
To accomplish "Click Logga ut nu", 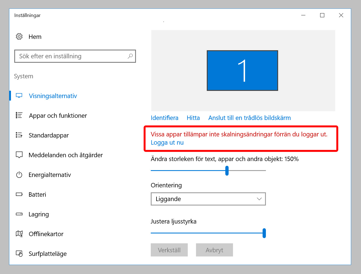I will point(167,142).
